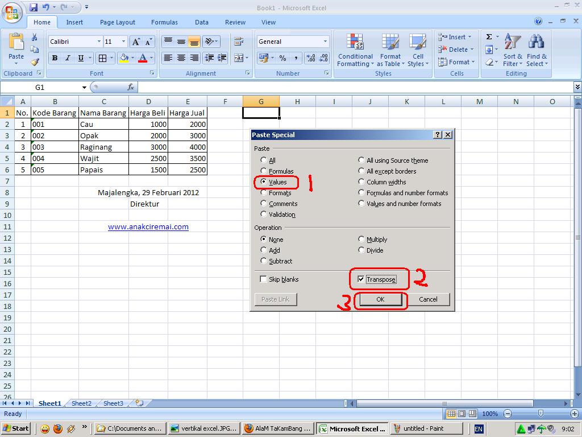Click the Format Painter brush icon
Image resolution: width=582 pixels, height=437 pixels.
tap(35, 61)
